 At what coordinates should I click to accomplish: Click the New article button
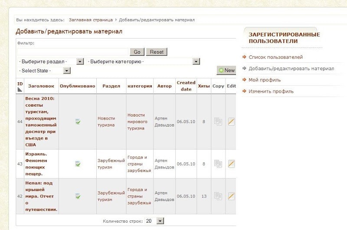point(226,70)
